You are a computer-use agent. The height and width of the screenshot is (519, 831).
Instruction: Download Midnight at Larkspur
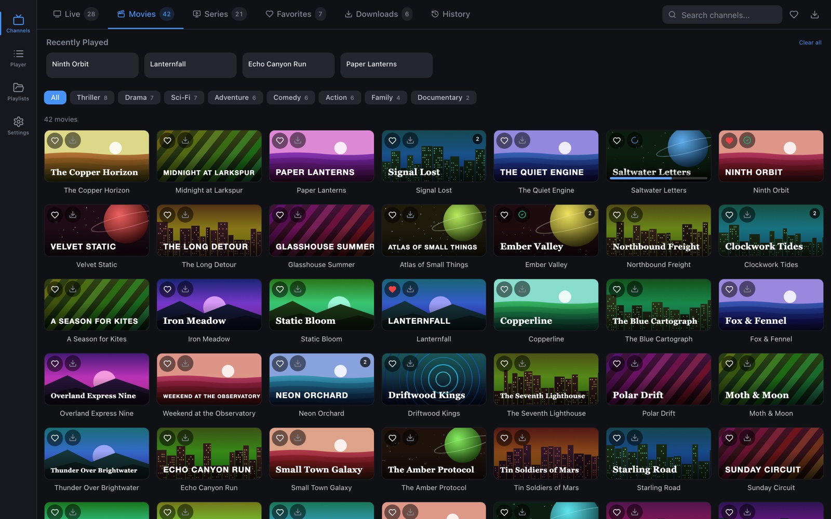click(185, 140)
